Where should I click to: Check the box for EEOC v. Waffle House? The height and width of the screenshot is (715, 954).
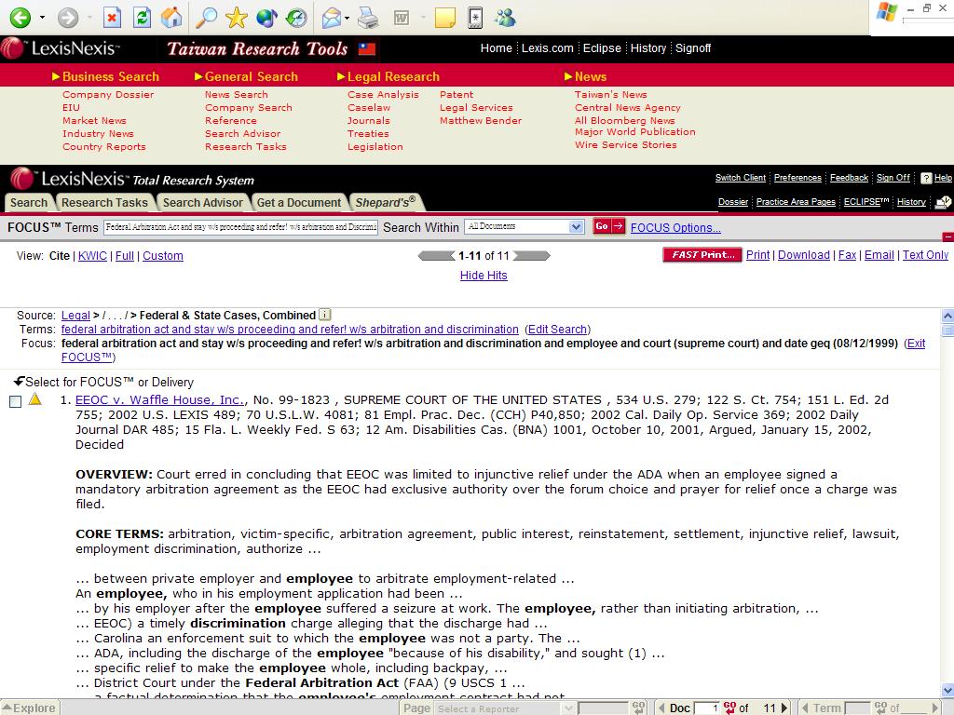click(16, 401)
